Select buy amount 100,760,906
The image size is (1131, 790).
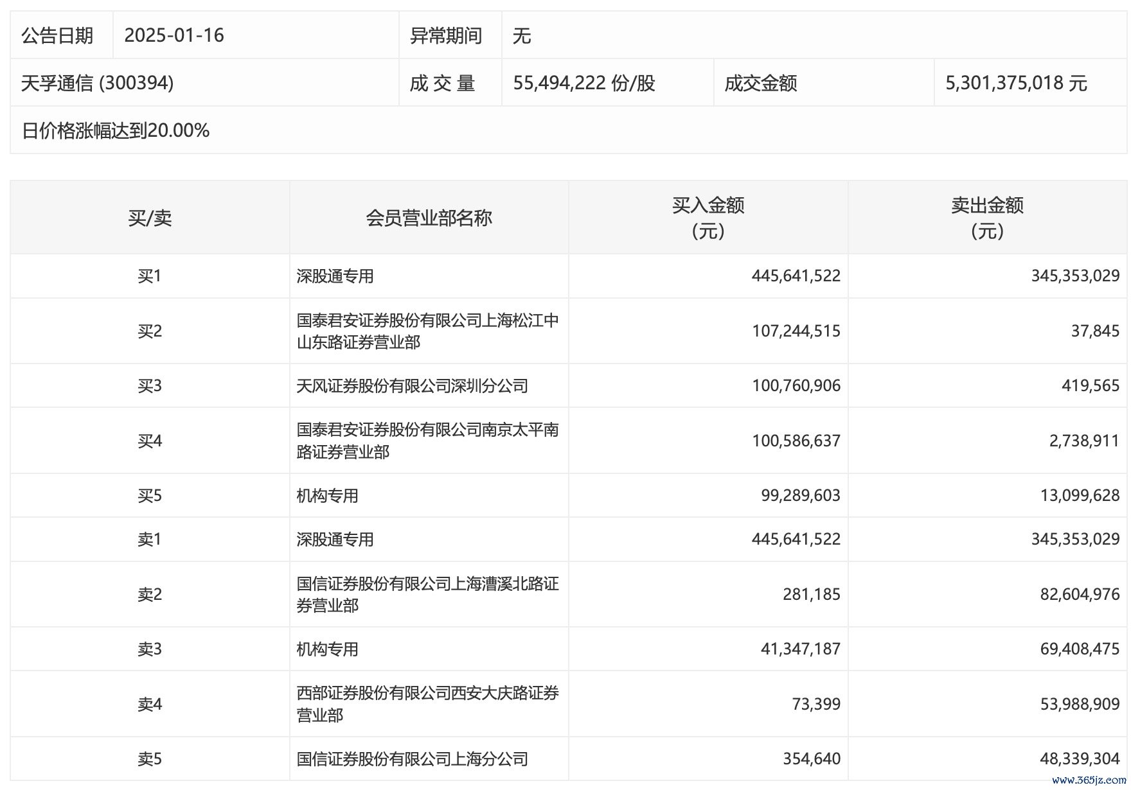(796, 386)
